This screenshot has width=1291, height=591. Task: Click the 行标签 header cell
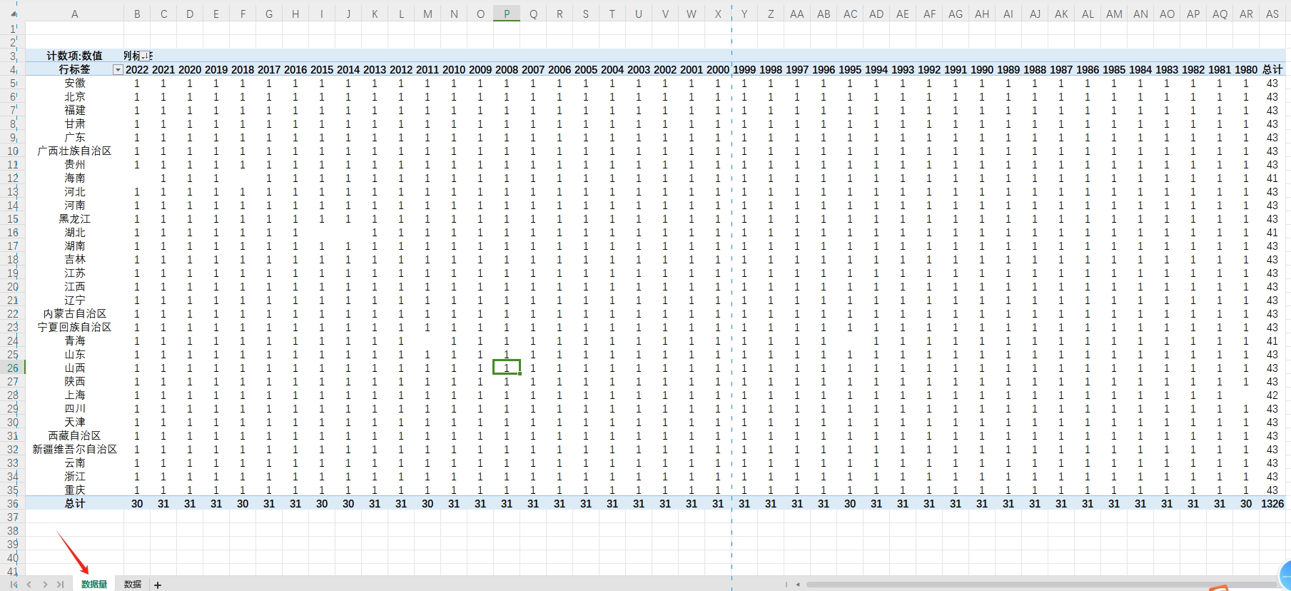(x=74, y=69)
